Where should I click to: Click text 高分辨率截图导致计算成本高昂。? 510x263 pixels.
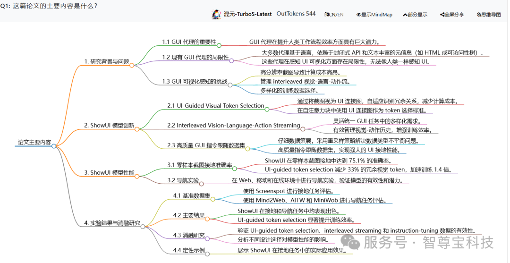coord(301,72)
